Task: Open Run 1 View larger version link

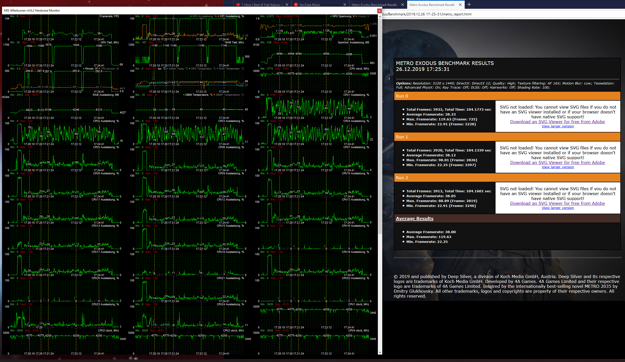Action: click(x=558, y=167)
